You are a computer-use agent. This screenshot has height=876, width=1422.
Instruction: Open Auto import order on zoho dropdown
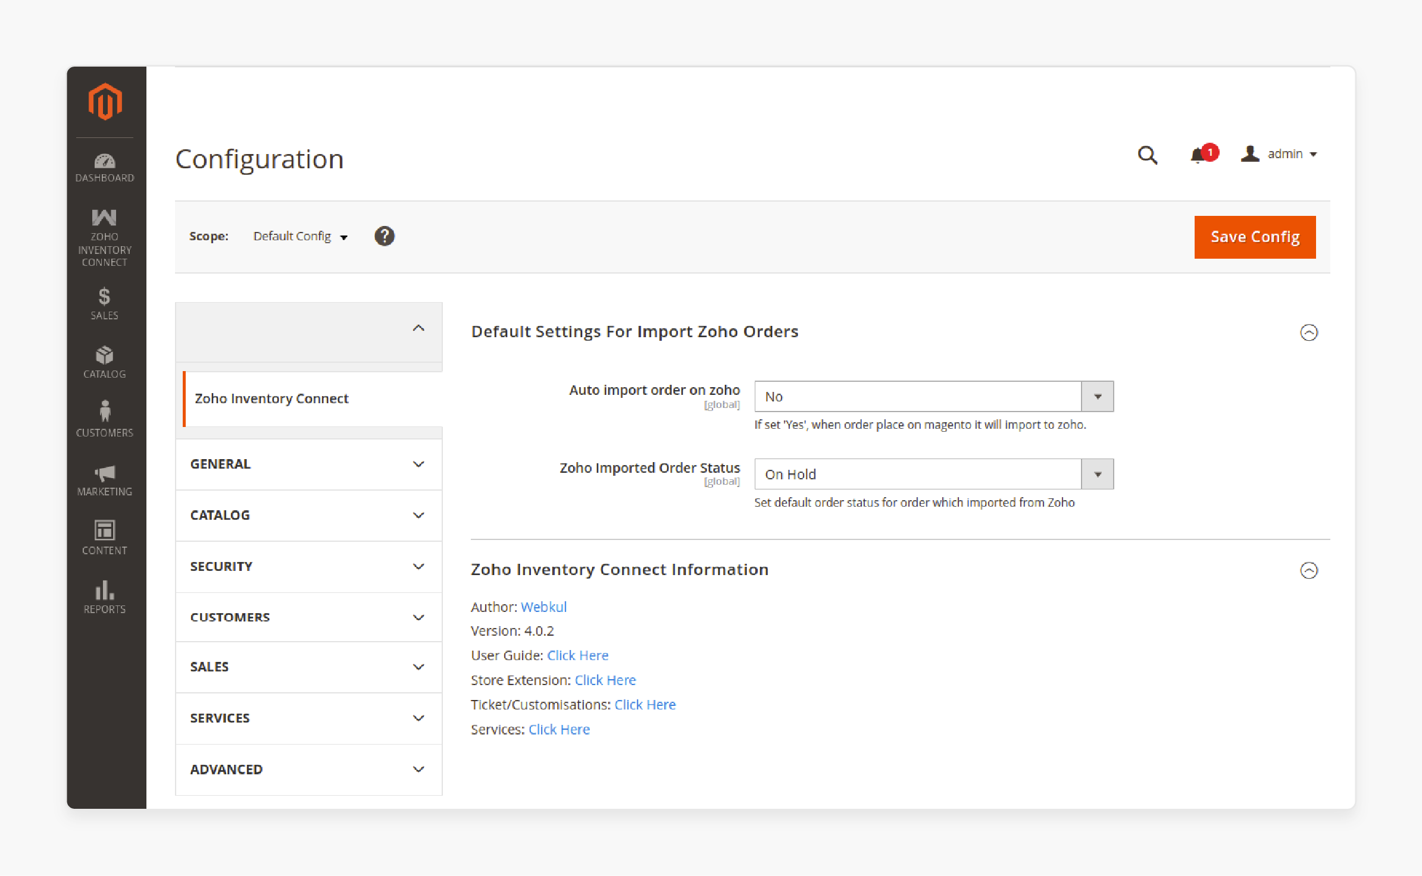pyautogui.click(x=934, y=397)
